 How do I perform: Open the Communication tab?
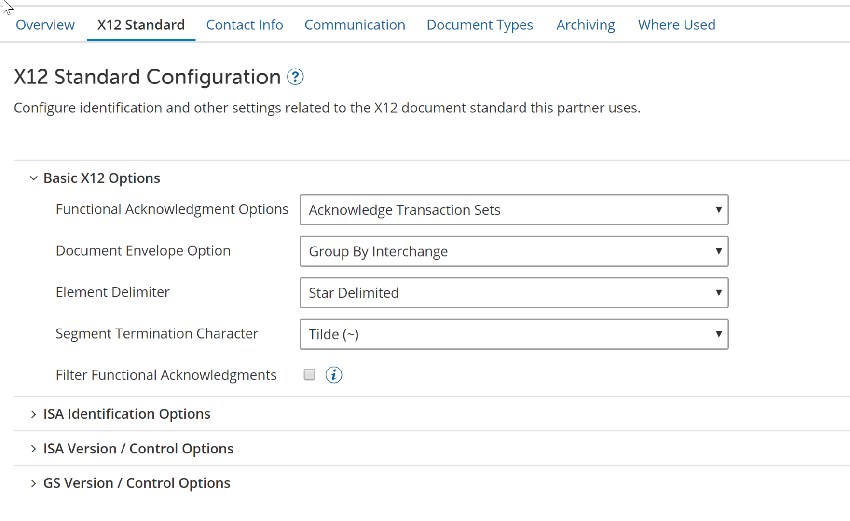coord(355,25)
